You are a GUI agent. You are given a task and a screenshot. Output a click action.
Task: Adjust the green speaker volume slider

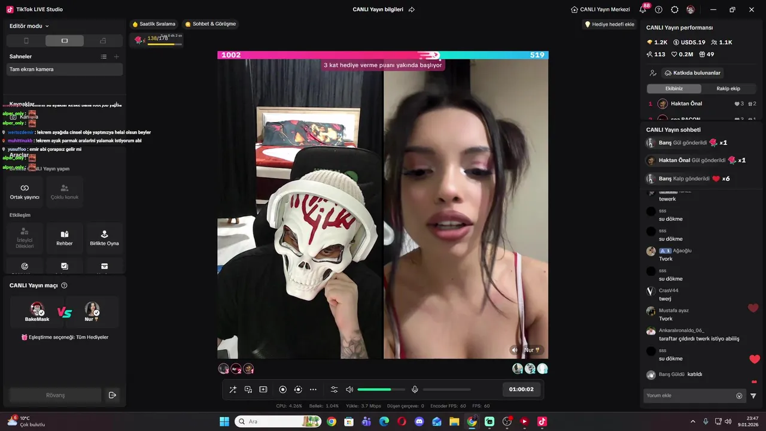(x=380, y=390)
